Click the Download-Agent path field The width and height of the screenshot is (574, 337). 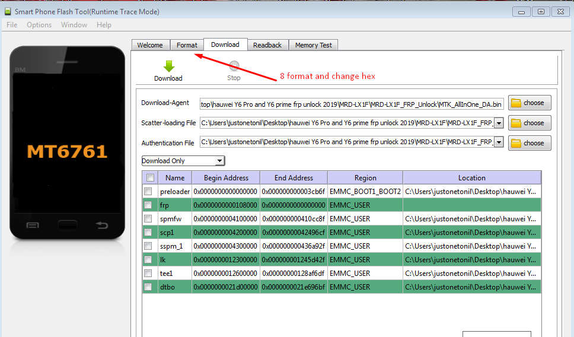(352, 104)
